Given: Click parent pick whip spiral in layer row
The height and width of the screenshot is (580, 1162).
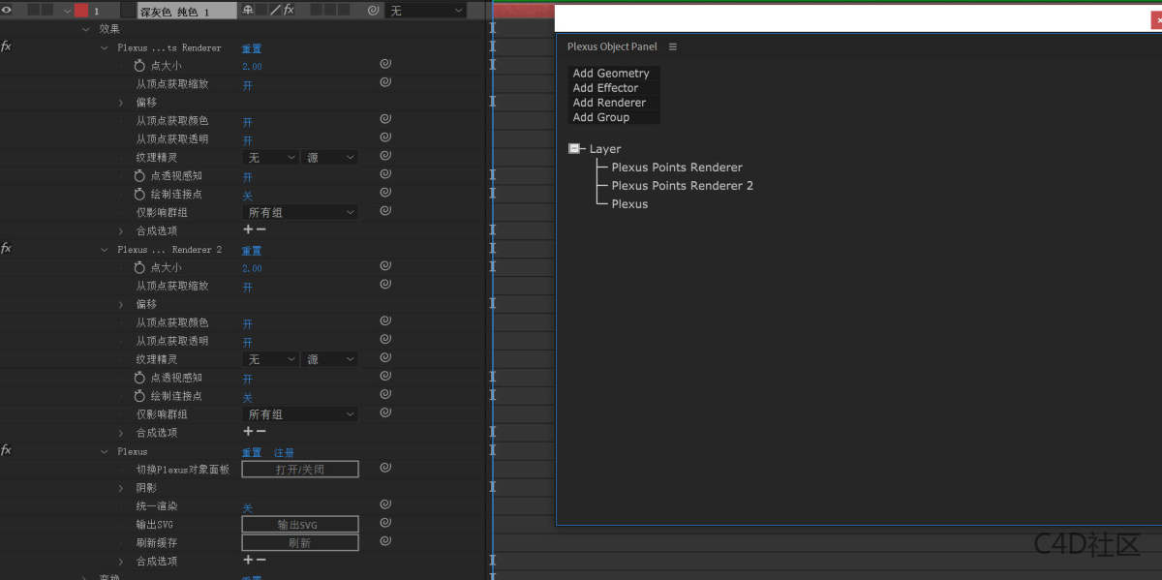Looking at the screenshot, I should tap(373, 11).
